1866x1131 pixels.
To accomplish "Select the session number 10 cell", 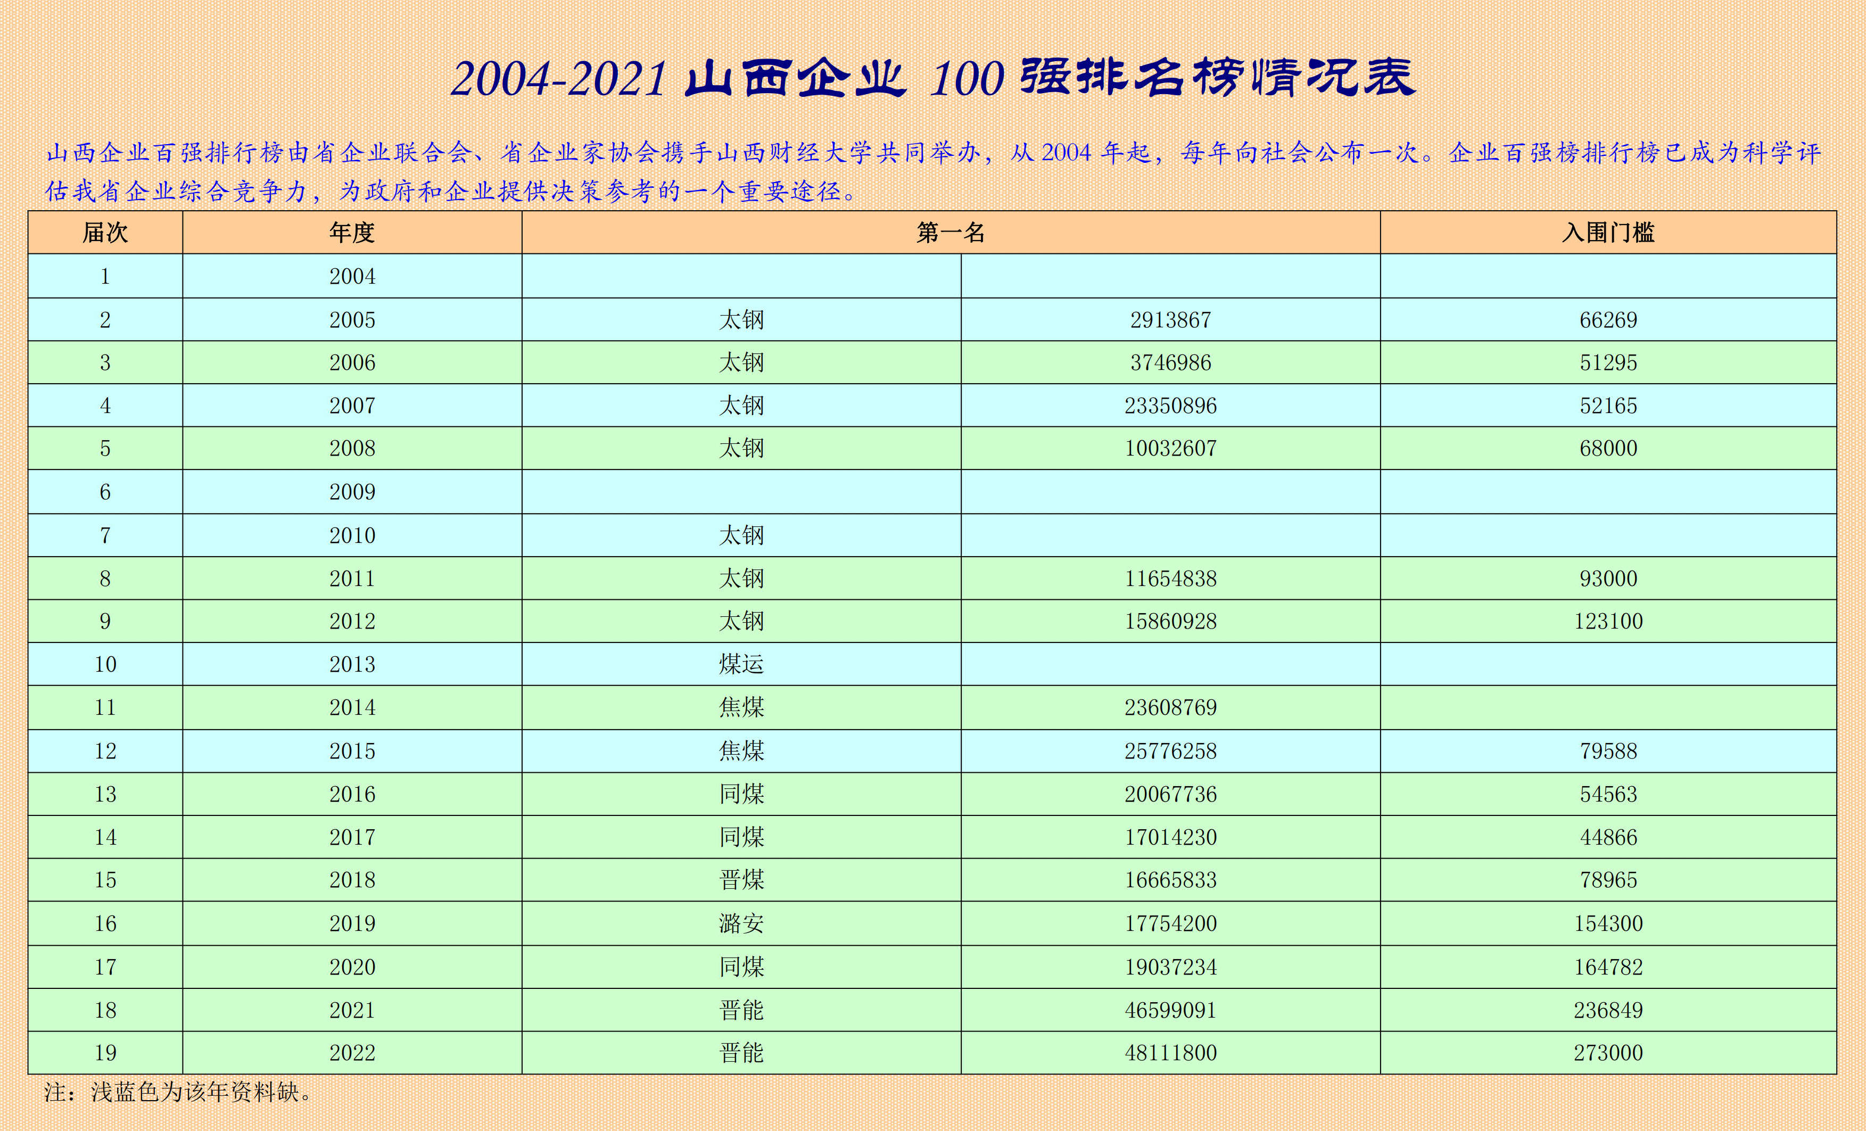I will pyautogui.click(x=104, y=664).
